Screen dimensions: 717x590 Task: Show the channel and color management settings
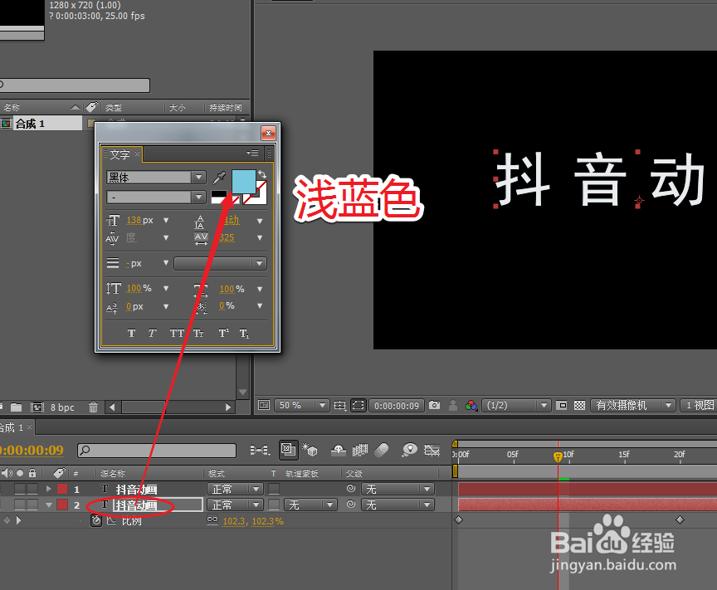(x=471, y=405)
